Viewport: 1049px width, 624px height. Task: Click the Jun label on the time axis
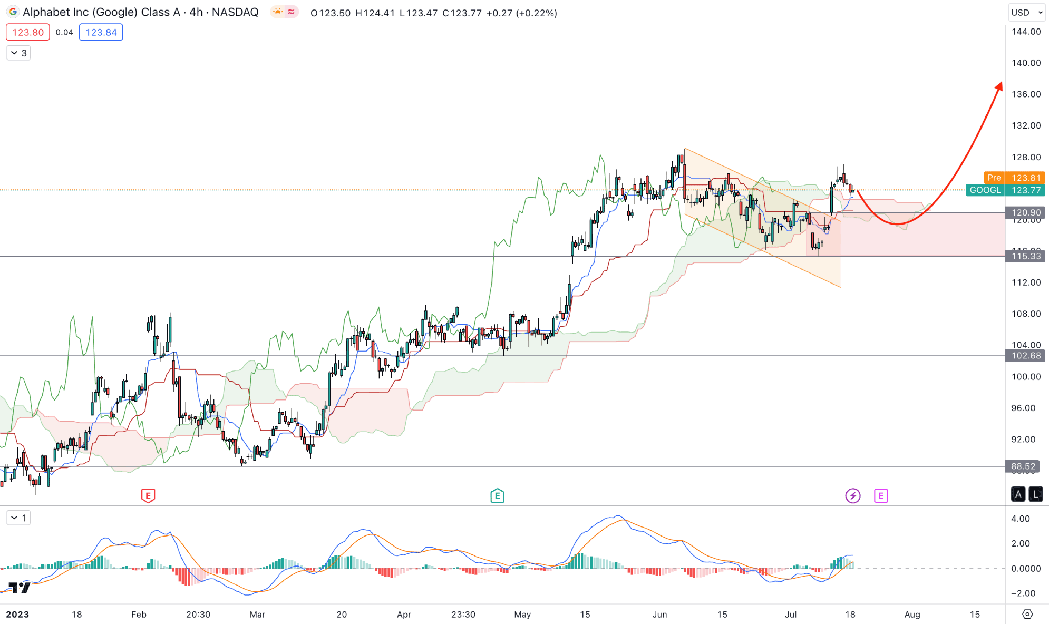pos(659,615)
